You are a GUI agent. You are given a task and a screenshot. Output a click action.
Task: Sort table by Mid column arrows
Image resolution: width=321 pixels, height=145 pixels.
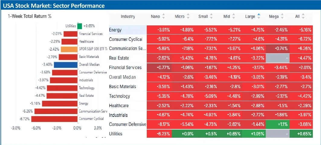(235, 16)
